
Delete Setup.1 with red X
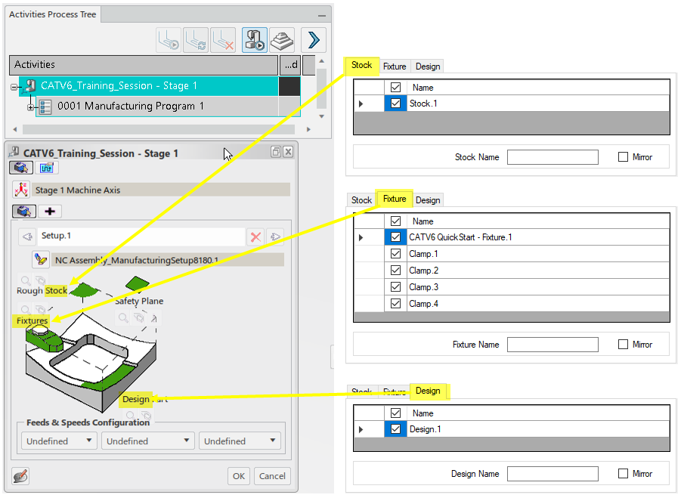pyautogui.click(x=255, y=237)
